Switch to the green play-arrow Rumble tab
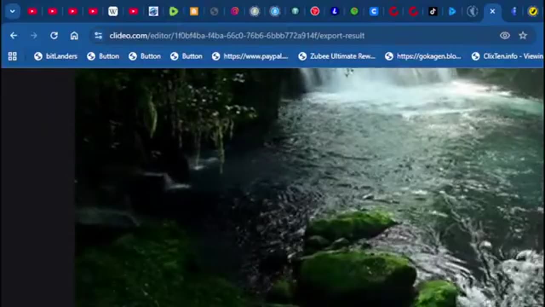 tap(173, 12)
